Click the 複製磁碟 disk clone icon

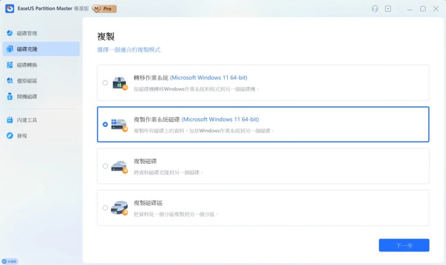click(x=119, y=167)
